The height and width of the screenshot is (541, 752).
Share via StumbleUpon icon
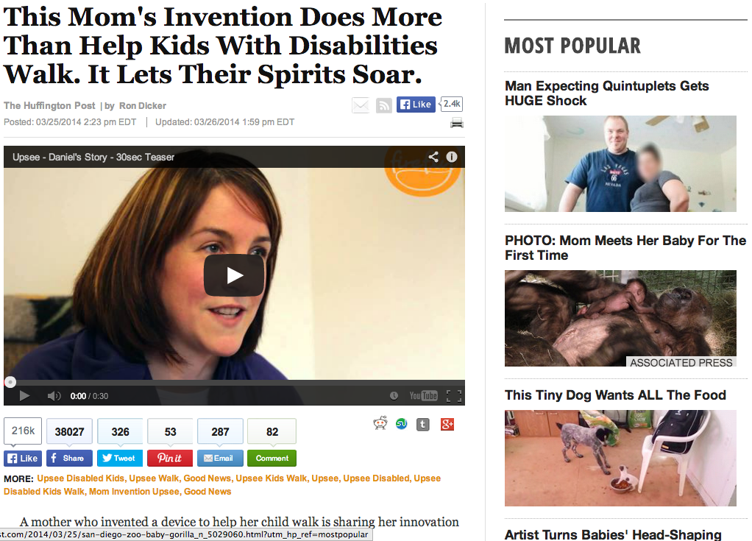pyautogui.click(x=402, y=424)
